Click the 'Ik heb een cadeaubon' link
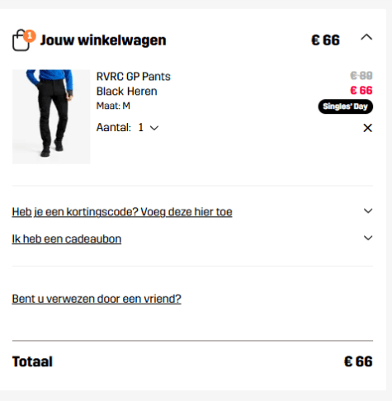 coord(67,238)
